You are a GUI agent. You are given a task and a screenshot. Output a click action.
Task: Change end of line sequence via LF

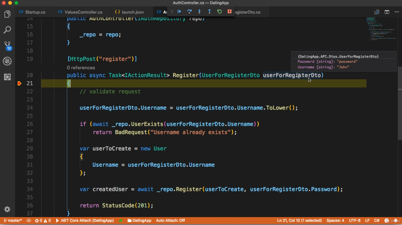click(x=367, y=221)
